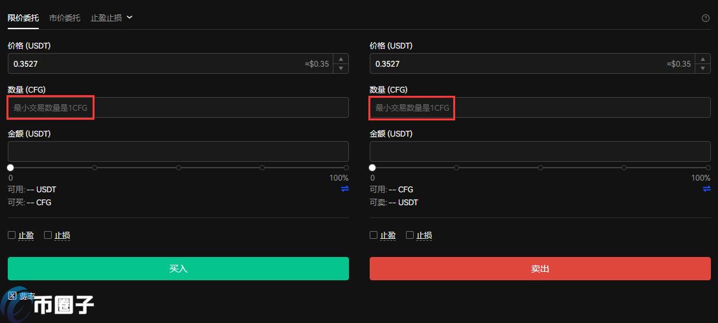Click the sell amount USDT input field
718x323 pixels.
point(540,151)
